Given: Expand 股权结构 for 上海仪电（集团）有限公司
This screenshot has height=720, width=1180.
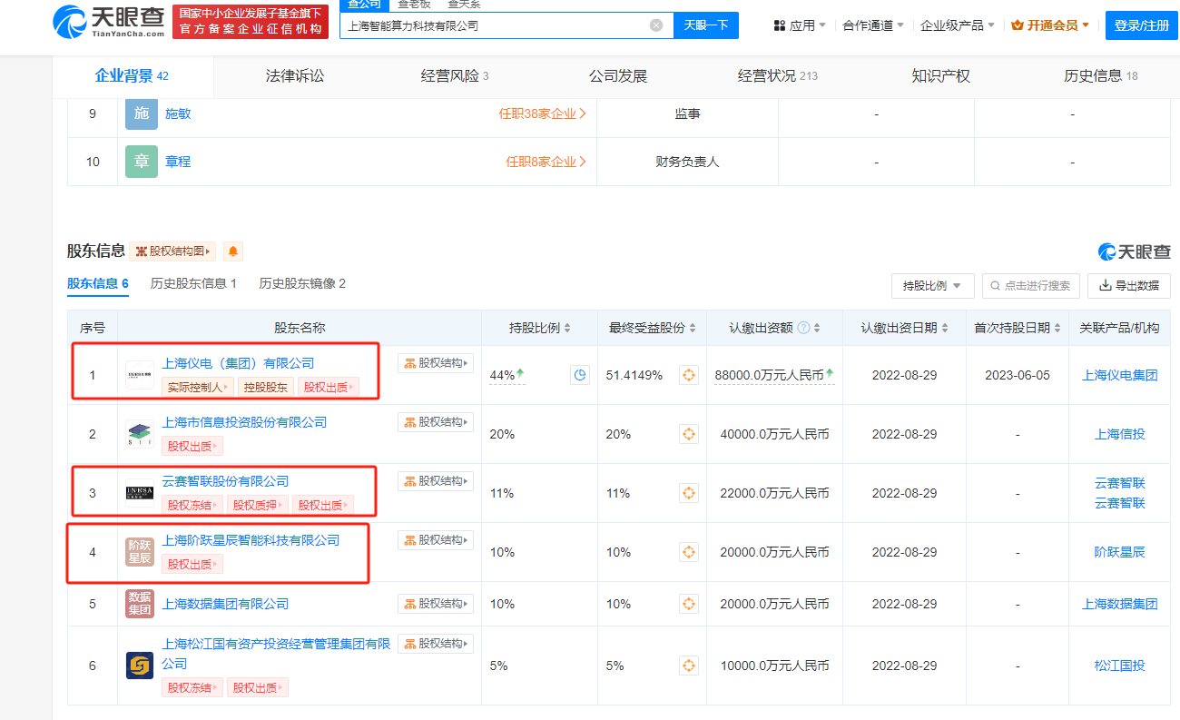Looking at the screenshot, I should (x=436, y=363).
